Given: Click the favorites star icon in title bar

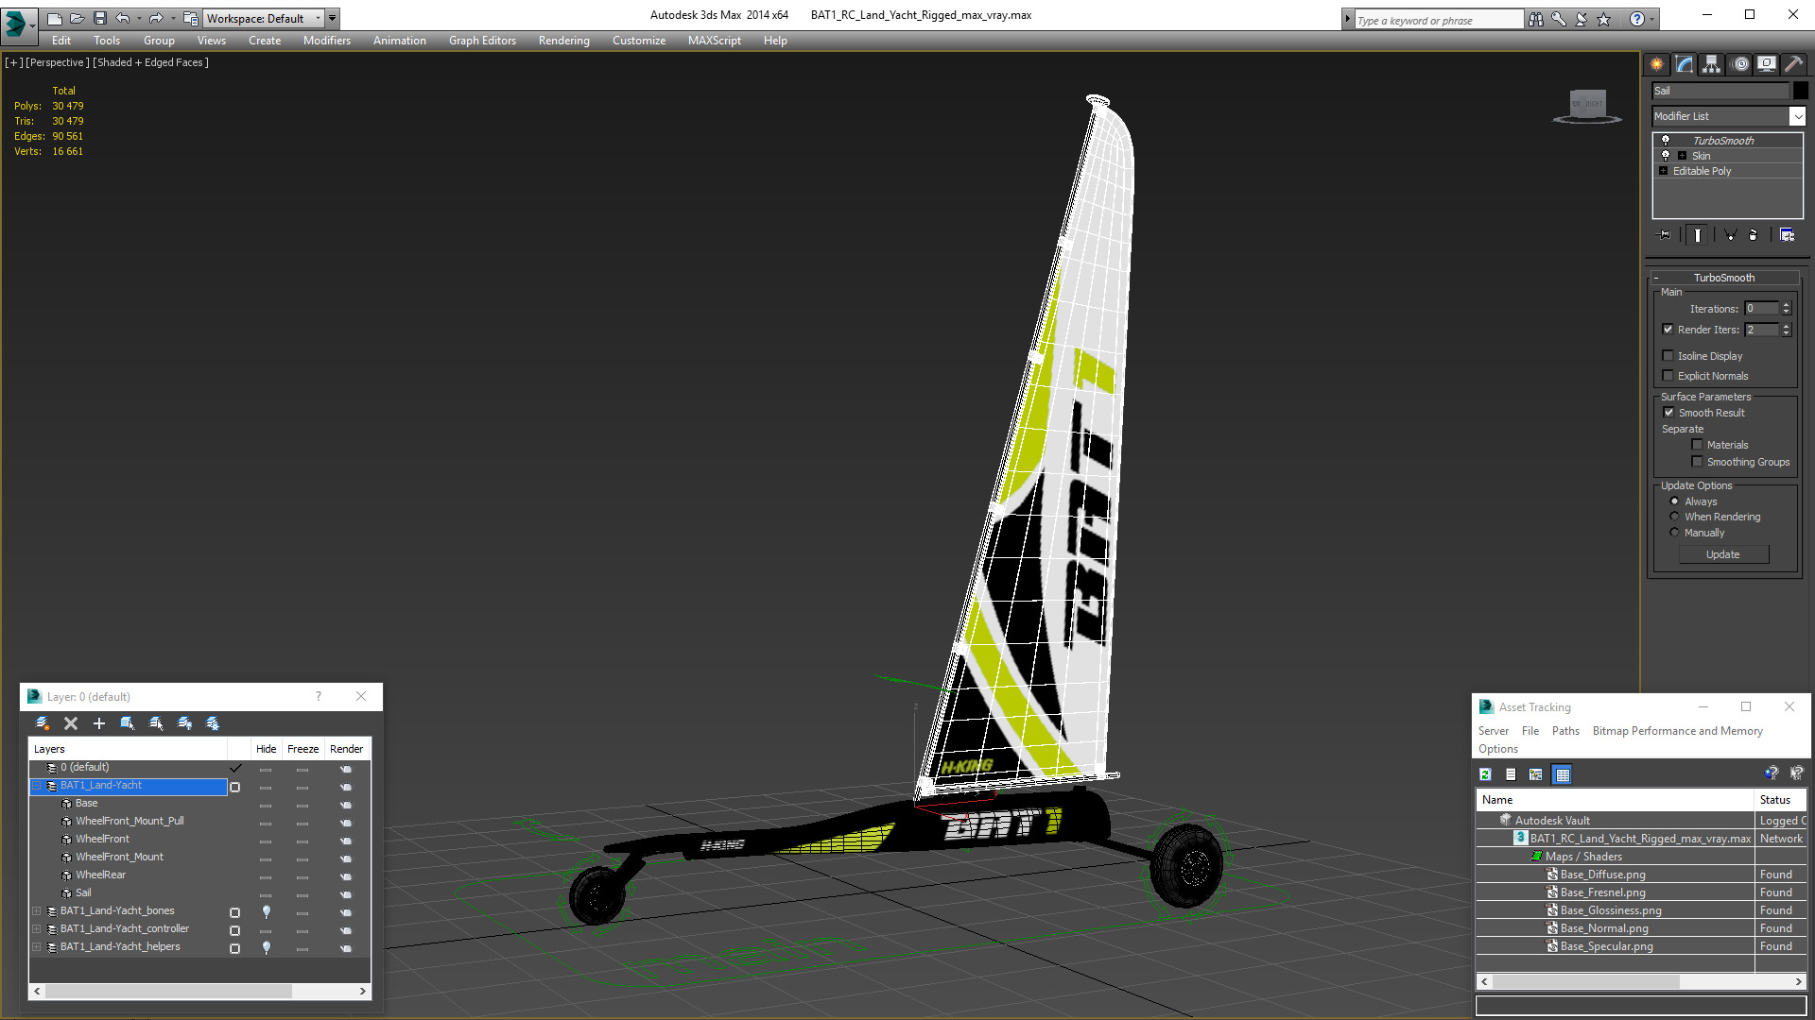Looking at the screenshot, I should (x=1604, y=19).
